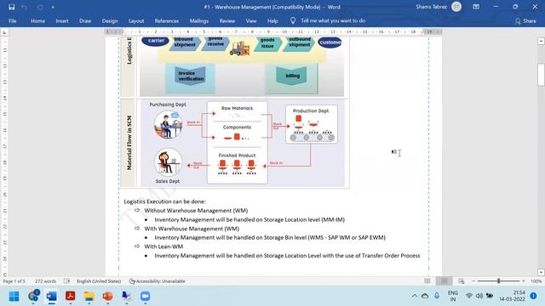Screen dimensions: 545x306
Task: Go to the Mailings ribbon tab
Action: (198, 20)
